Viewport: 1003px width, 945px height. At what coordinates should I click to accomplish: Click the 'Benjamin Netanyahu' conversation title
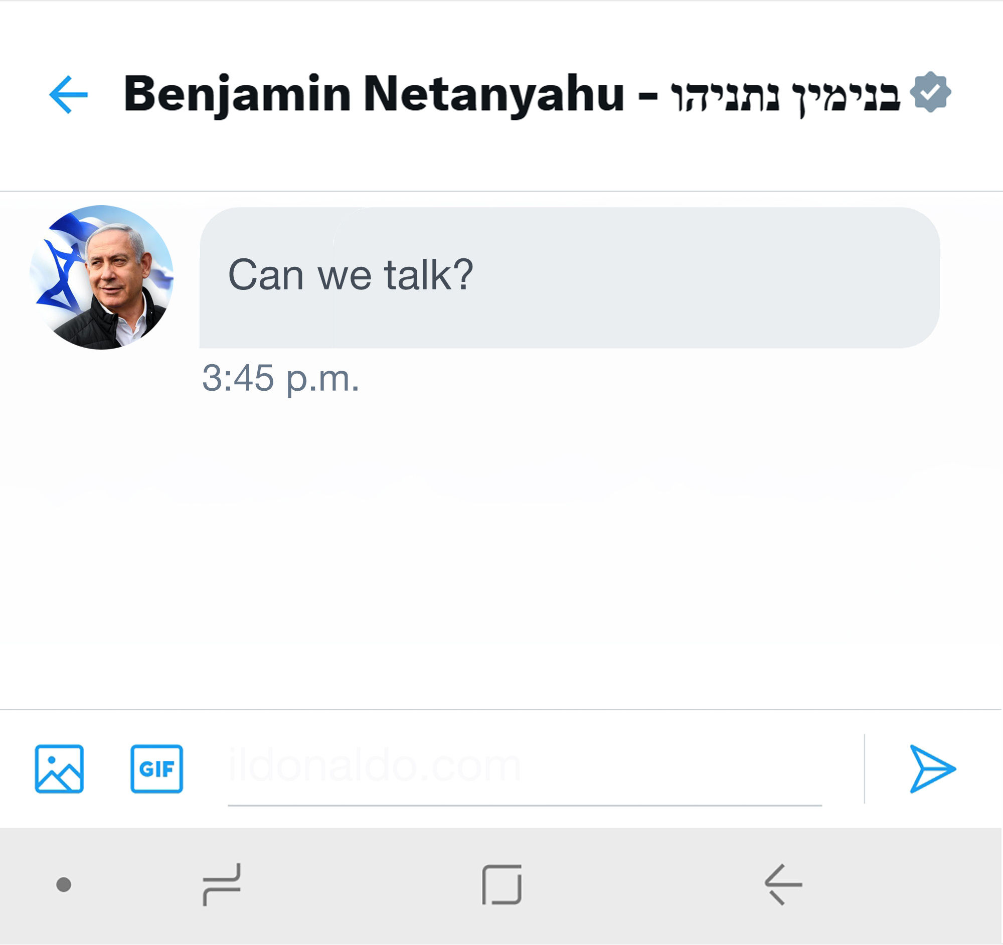click(374, 94)
